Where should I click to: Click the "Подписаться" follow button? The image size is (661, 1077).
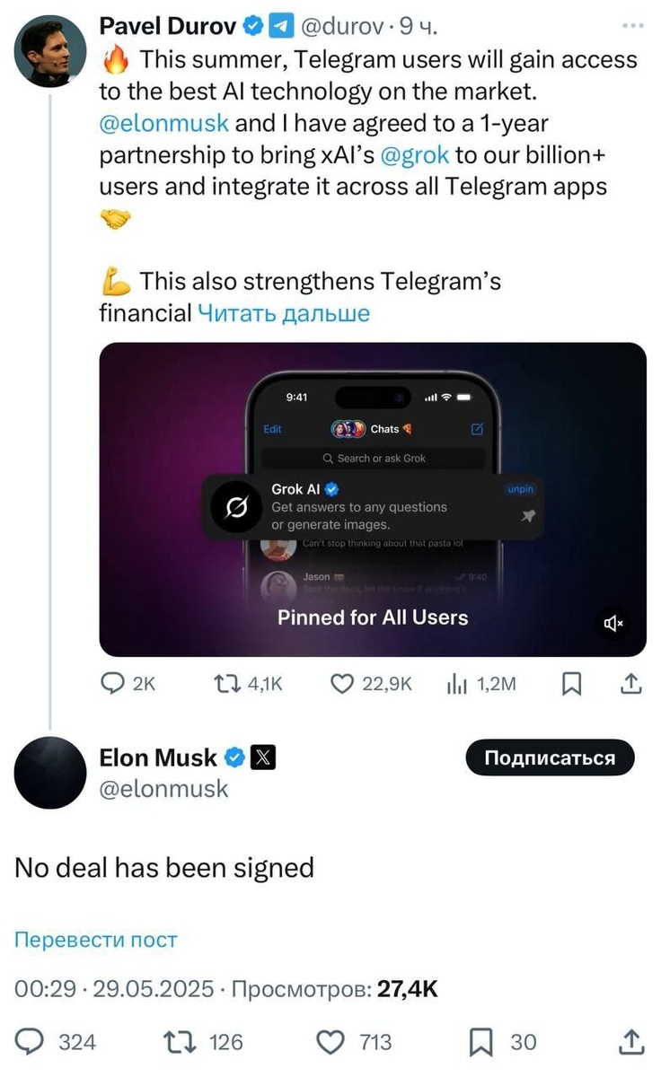click(550, 757)
